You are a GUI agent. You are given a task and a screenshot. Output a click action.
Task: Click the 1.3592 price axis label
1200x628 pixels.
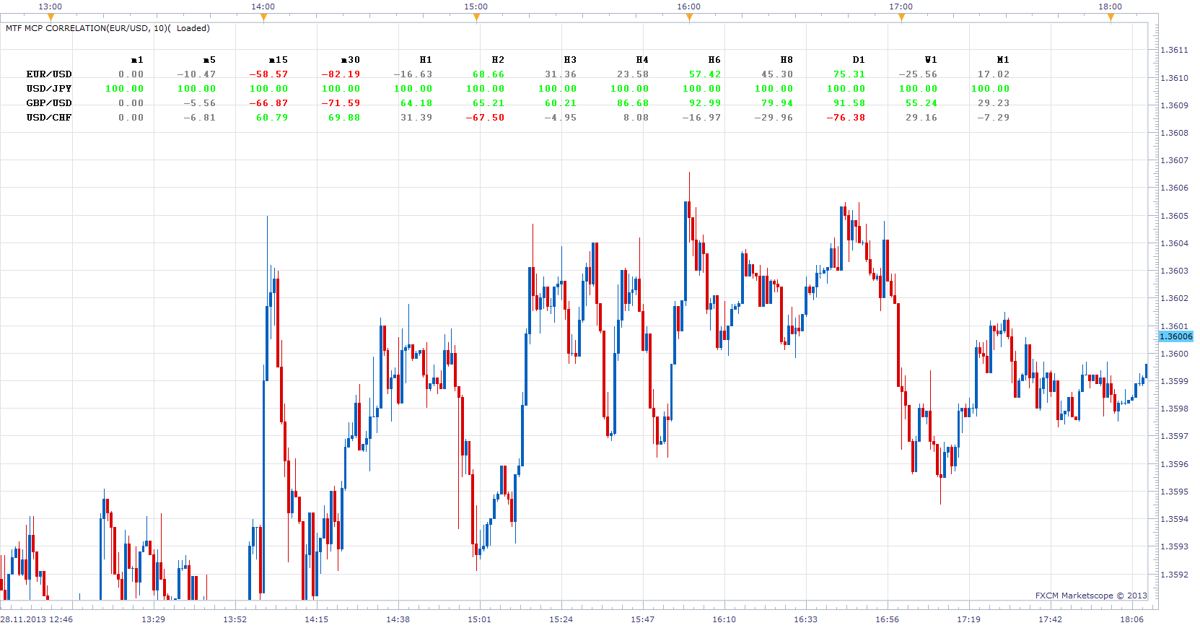pyautogui.click(x=1174, y=575)
